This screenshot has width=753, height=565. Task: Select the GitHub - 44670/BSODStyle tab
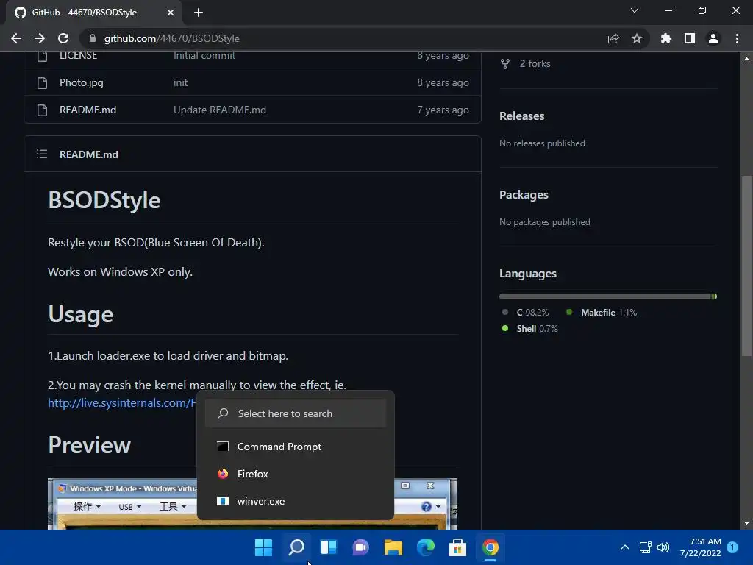(x=94, y=13)
